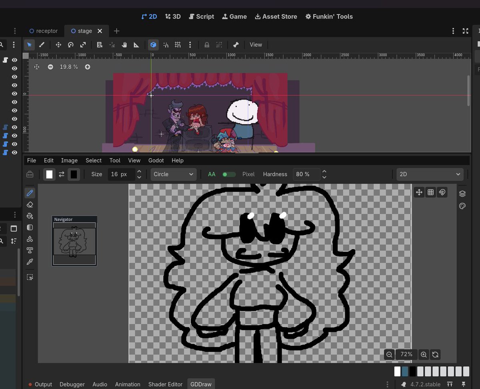Select the Eyedropper color picker tool
The width and height of the screenshot is (480, 389).
(x=30, y=262)
